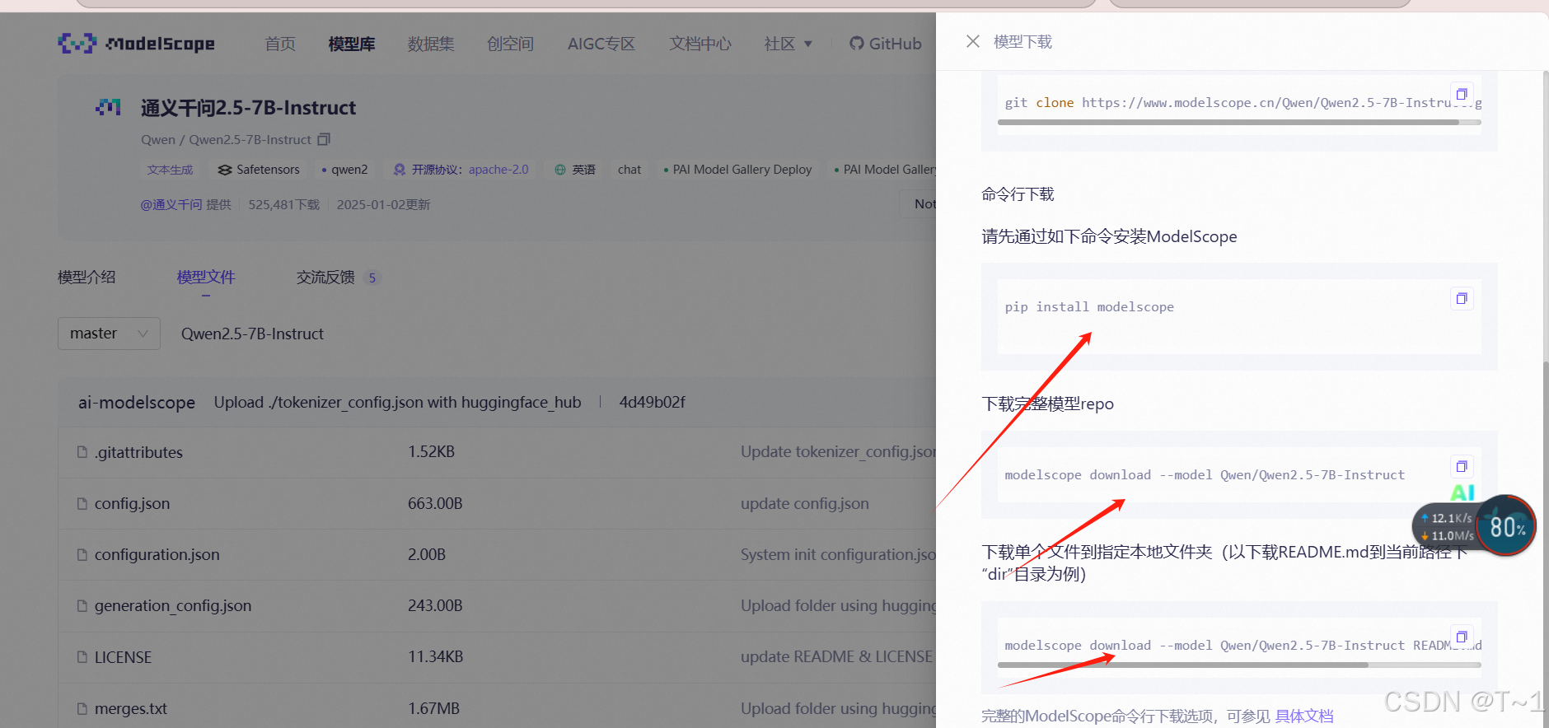The image size is (1549, 728).
Task: Click the generation_config.json file icon
Action: point(82,605)
